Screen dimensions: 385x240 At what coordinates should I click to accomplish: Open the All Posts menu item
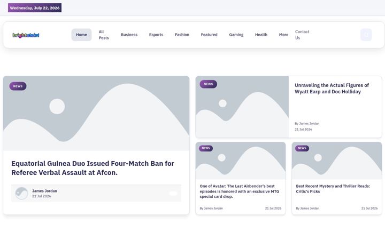tap(104, 35)
